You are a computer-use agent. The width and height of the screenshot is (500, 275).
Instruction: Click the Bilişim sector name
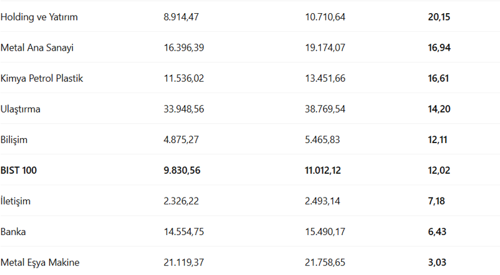click(x=14, y=139)
